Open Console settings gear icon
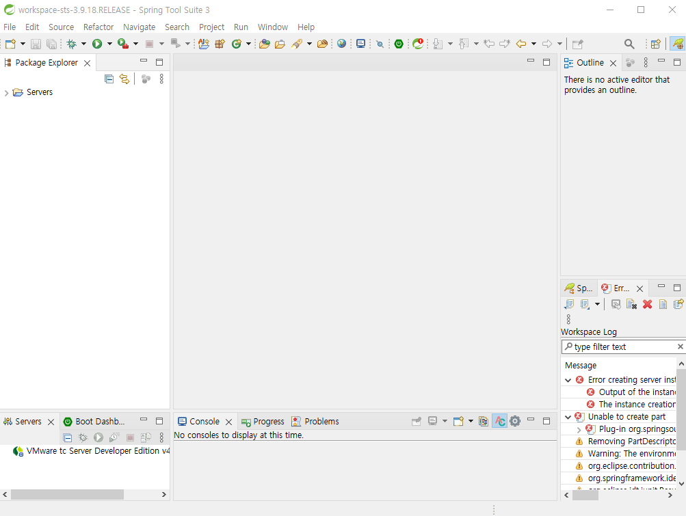This screenshot has height=516, width=686. click(x=516, y=421)
